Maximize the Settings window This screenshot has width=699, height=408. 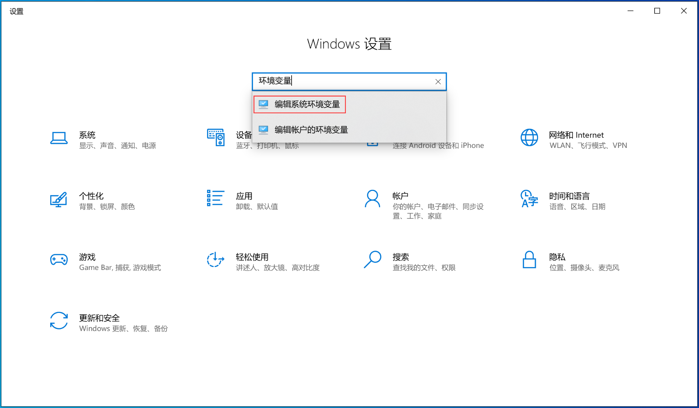click(x=657, y=11)
